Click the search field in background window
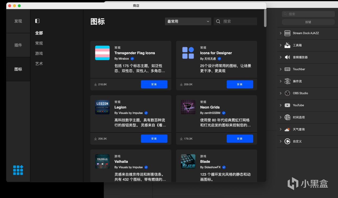The height and width of the screenshot is (198, 338). 308,14
